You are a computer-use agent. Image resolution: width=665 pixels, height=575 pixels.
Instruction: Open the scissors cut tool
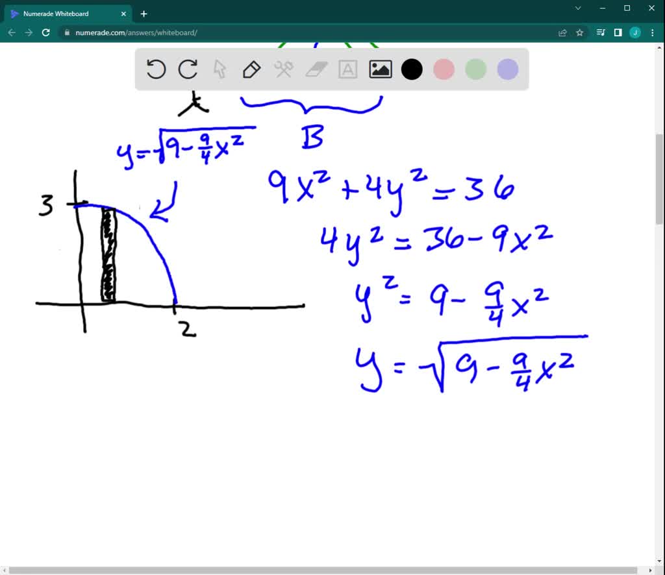point(284,69)
